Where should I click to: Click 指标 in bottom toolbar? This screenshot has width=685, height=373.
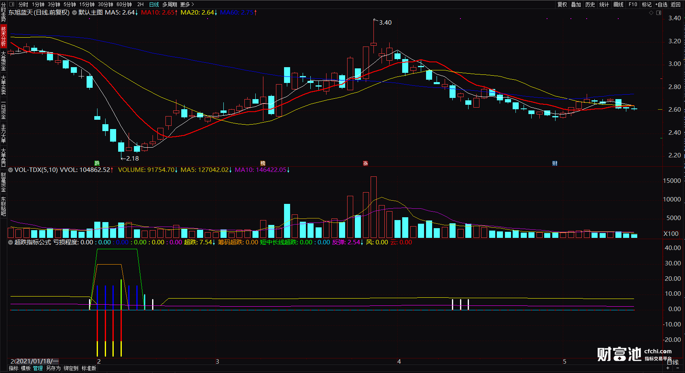click(13, 368)
